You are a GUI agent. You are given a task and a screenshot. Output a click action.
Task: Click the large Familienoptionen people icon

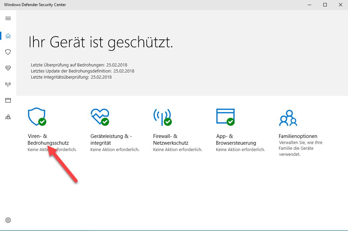(288, 118)
